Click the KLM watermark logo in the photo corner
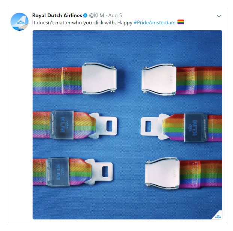233x231 pixels. click(x=218, y=216)
